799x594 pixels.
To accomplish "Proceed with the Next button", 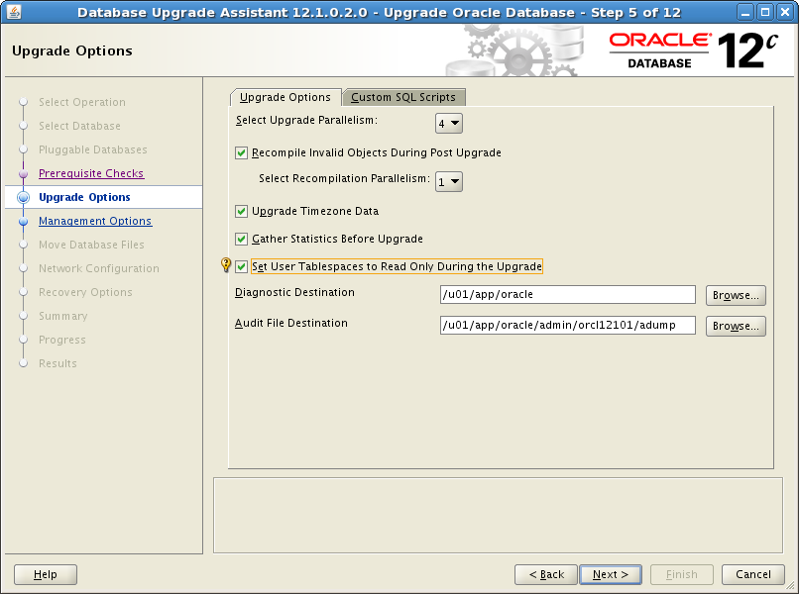I will click(x=611, y=574).
